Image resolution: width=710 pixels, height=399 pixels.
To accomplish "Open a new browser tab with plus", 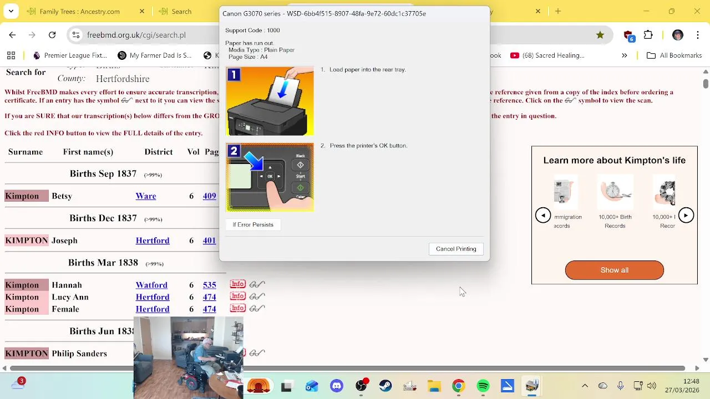I will coord(558,11).
